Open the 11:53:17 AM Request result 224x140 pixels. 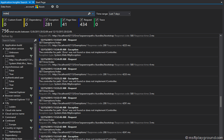(x=128, y=100)
